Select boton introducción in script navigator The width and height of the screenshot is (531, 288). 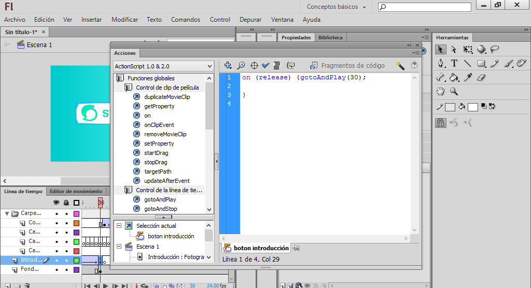click(x=171, y=236)
